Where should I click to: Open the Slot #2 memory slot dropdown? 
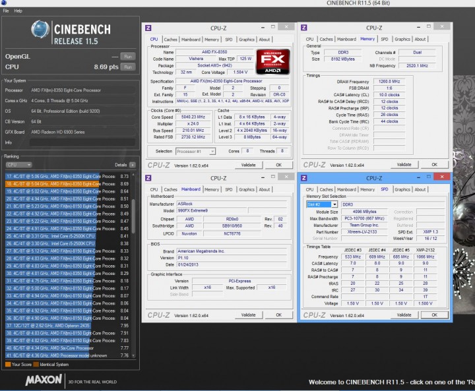[322, 204]
